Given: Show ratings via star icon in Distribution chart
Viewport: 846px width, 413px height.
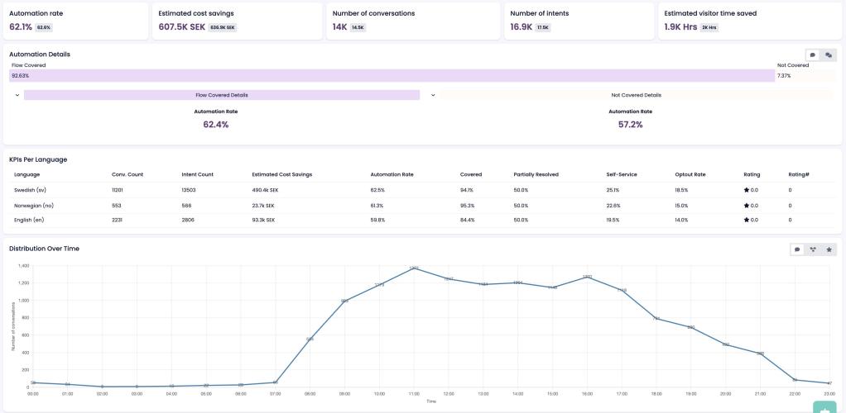Looking at the screenshot, I should [x=827, y=249].
